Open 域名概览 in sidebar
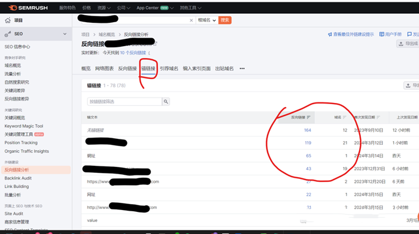 point(13,65)
